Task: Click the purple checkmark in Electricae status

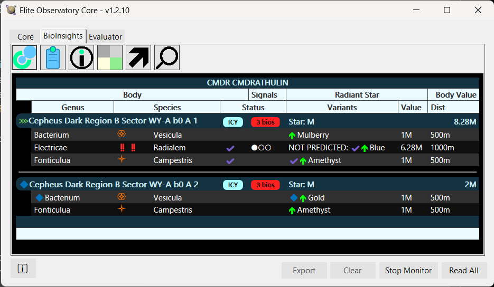Action: coord(230,148)
